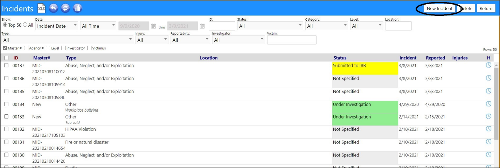Enable the Investigator column checkbox
Image resolution: width=500 pixels, height=168 pixels.
click(63, 48)
